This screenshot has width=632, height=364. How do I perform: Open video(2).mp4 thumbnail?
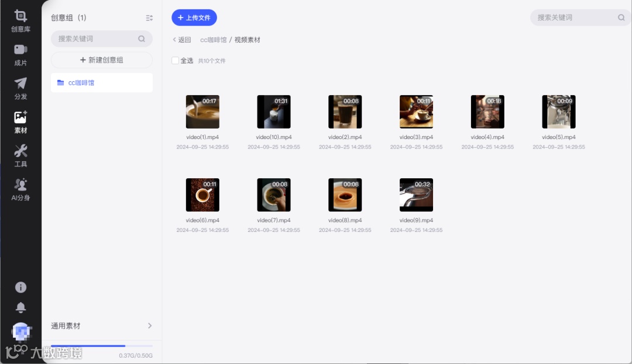[345, 112]
